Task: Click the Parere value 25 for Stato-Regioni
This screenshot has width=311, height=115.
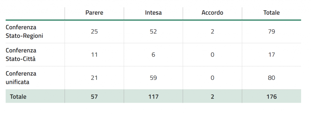Action: 94,32
